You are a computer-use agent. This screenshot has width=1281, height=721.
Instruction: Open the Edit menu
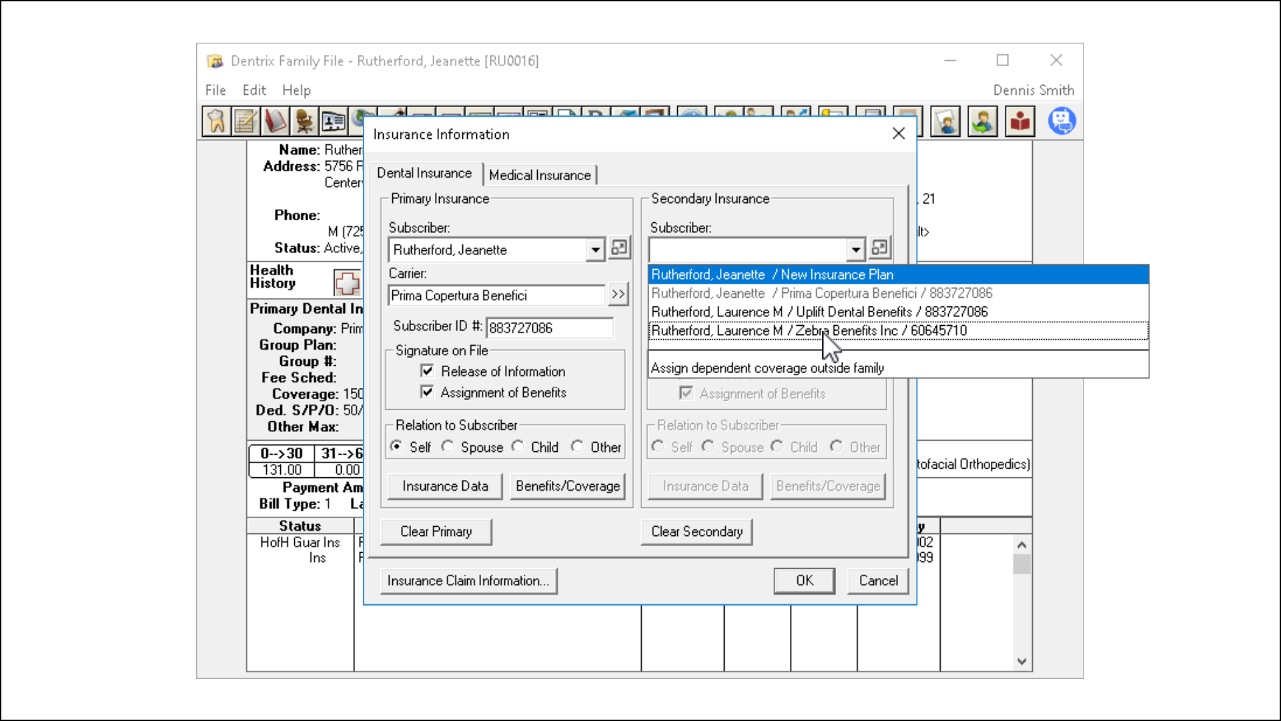click(x=254, y=90)
